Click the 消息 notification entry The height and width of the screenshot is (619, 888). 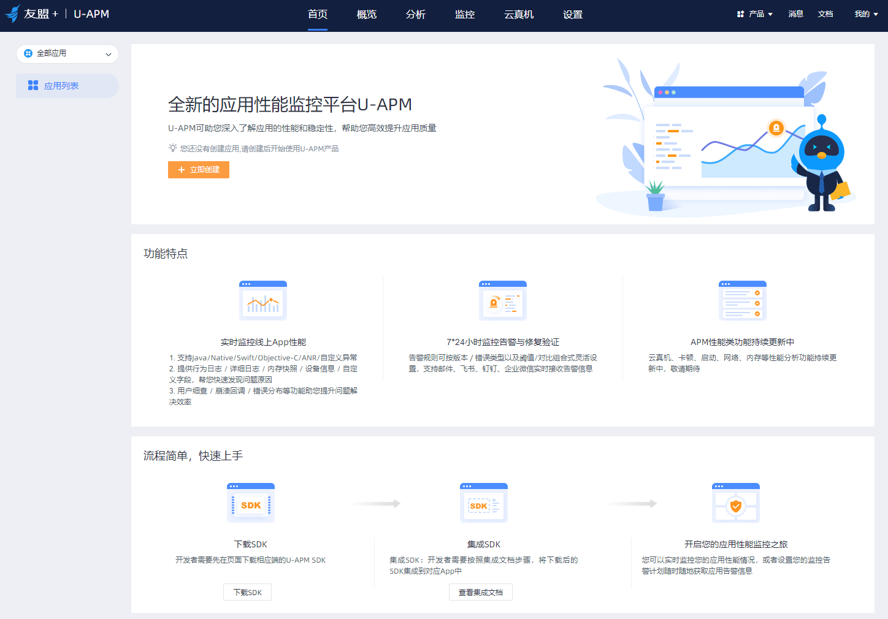[x=795, y=13]
